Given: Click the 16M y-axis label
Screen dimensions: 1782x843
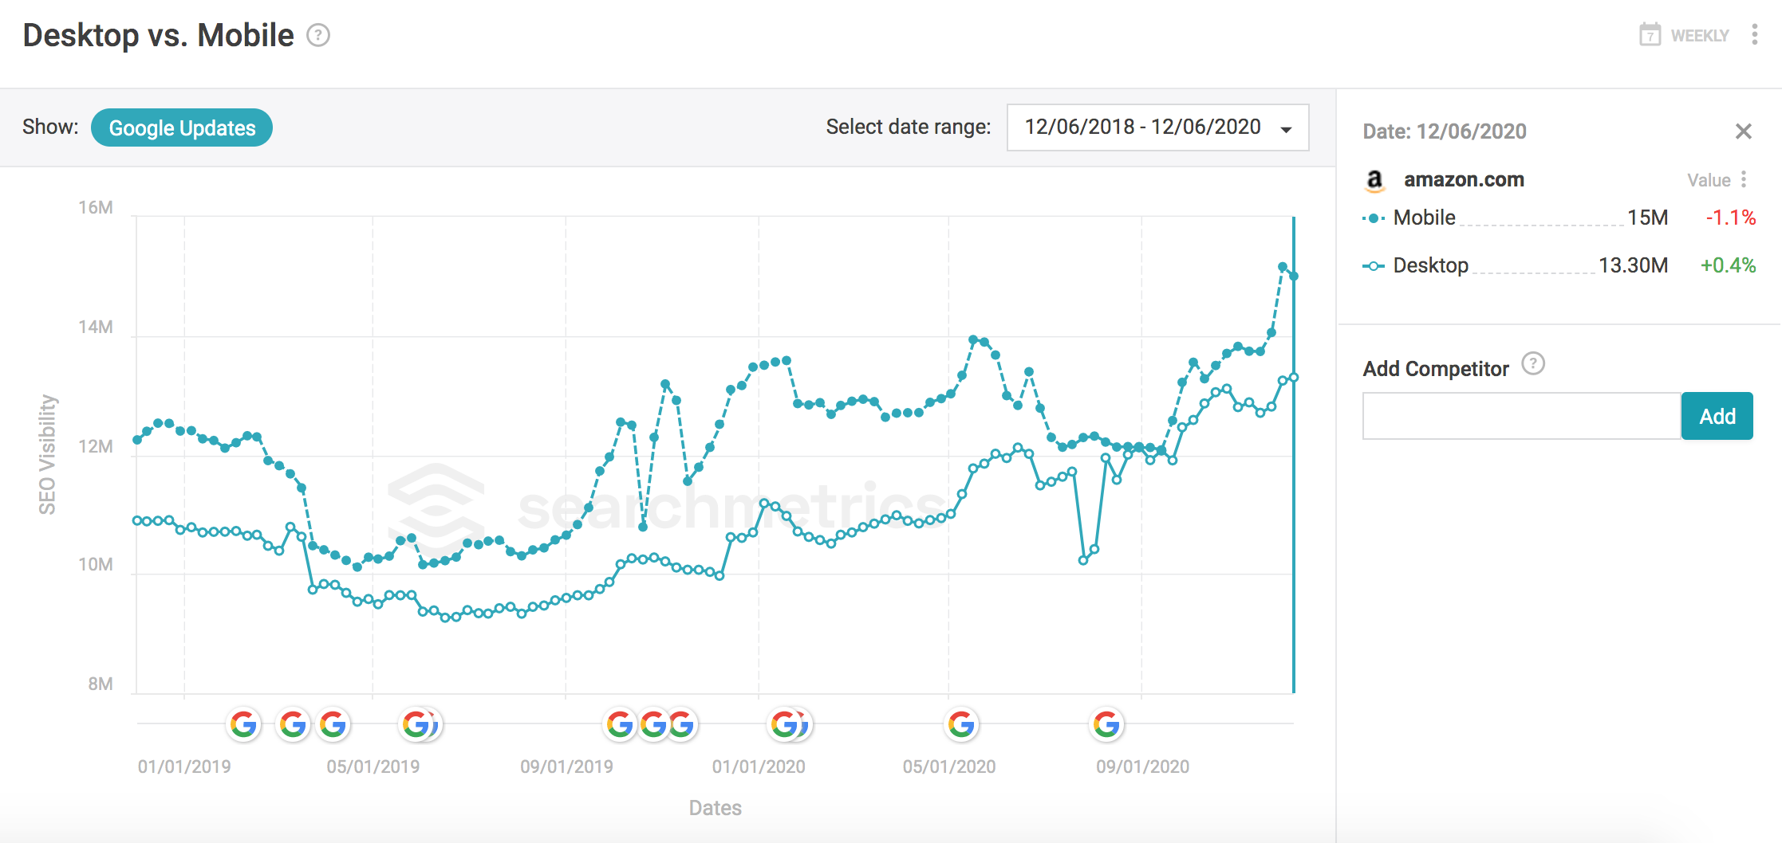Looking at the screenshot, I should [96, 208].
